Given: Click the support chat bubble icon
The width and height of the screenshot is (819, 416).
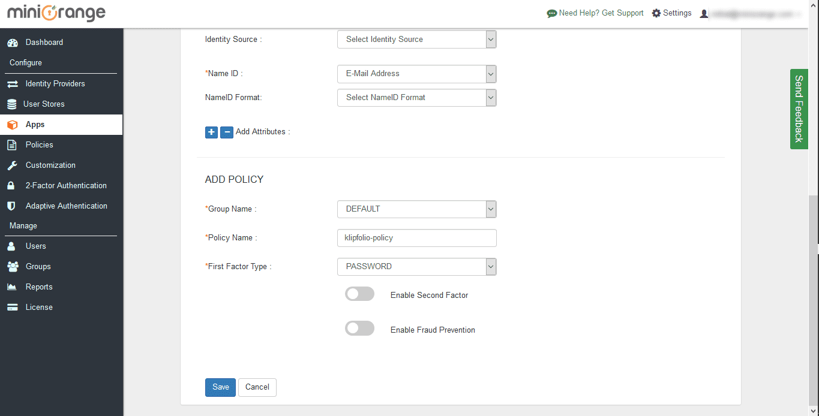Looking at the screenshot, I should [x=552, y=13].
